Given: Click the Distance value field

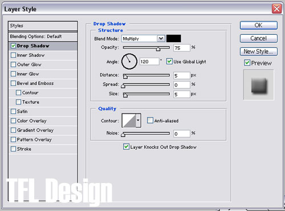Looking at the screenshot, I should (x=181, y=75).
